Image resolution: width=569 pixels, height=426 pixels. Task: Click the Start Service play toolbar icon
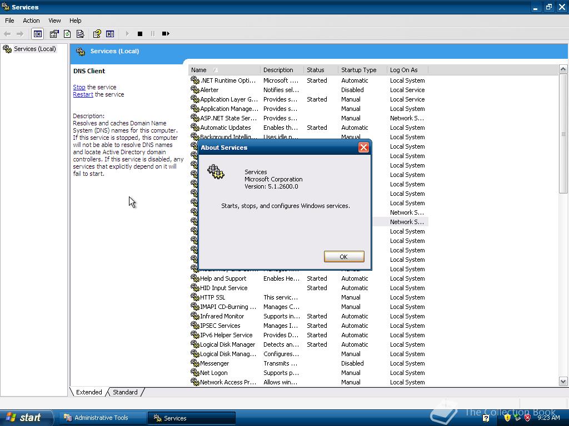pos(127,34)
